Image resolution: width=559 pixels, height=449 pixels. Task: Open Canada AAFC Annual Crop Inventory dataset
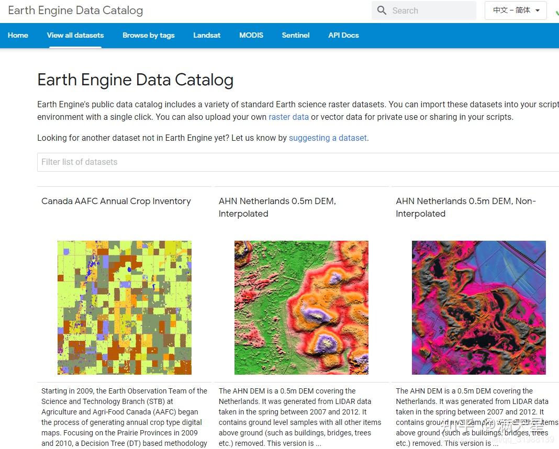tap(116, 201)
